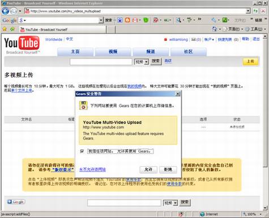
Task: Open the Google toolbar wrench settings icon
Action: click(x=214, y=20)
